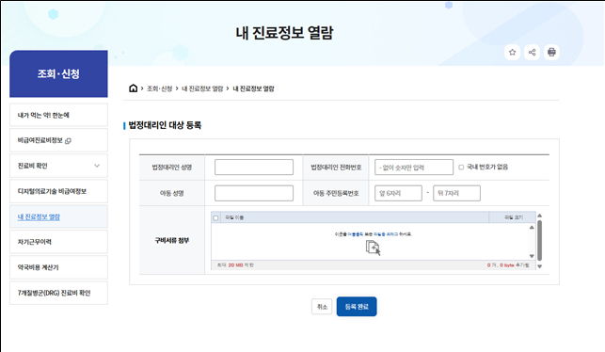Open 디지털의료기술 비급여정보 menu item
Screen dimensions: 605x352
pos(58,191)
